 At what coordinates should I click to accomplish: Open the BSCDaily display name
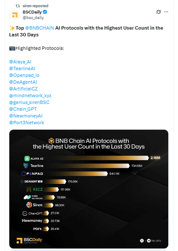tap(32, 12)
